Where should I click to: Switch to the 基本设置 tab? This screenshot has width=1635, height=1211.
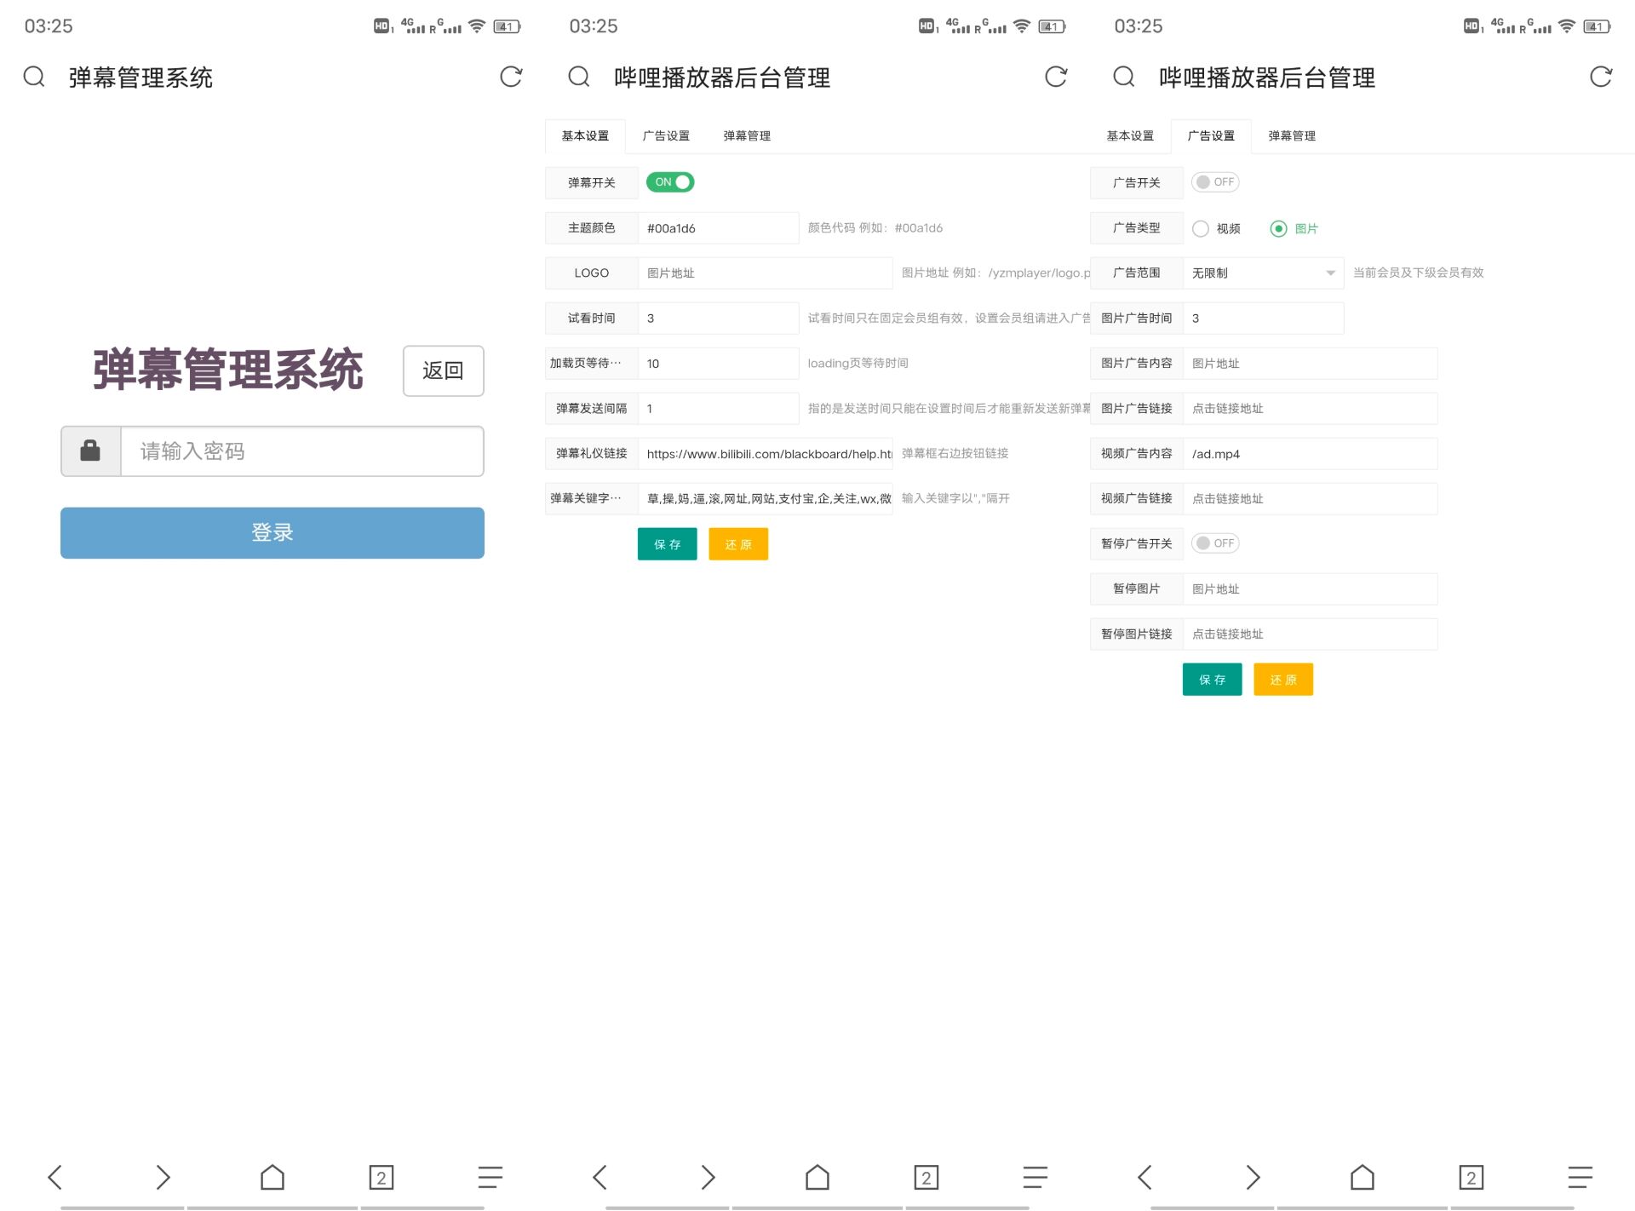tap(1130, 135)
